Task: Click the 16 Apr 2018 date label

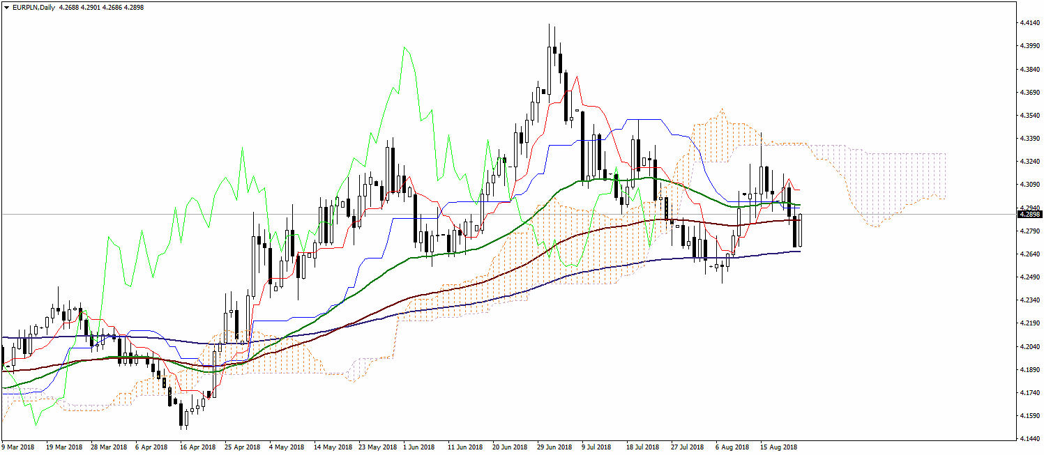Action: (x=198, y=447)
